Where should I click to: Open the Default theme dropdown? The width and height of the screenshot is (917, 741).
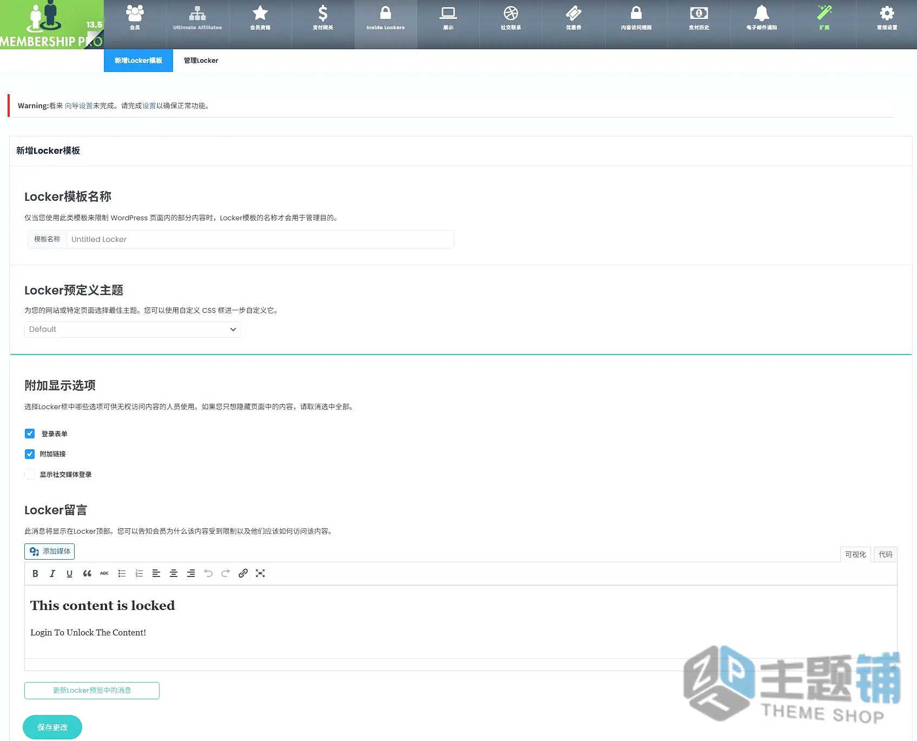[133, 329]
